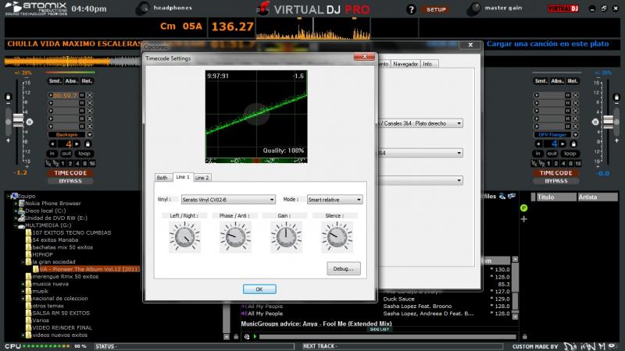The height and width of the screenshot is (351, 625).
Task: Collapse the Equipo tree root
Action: (x=9, y=197)
